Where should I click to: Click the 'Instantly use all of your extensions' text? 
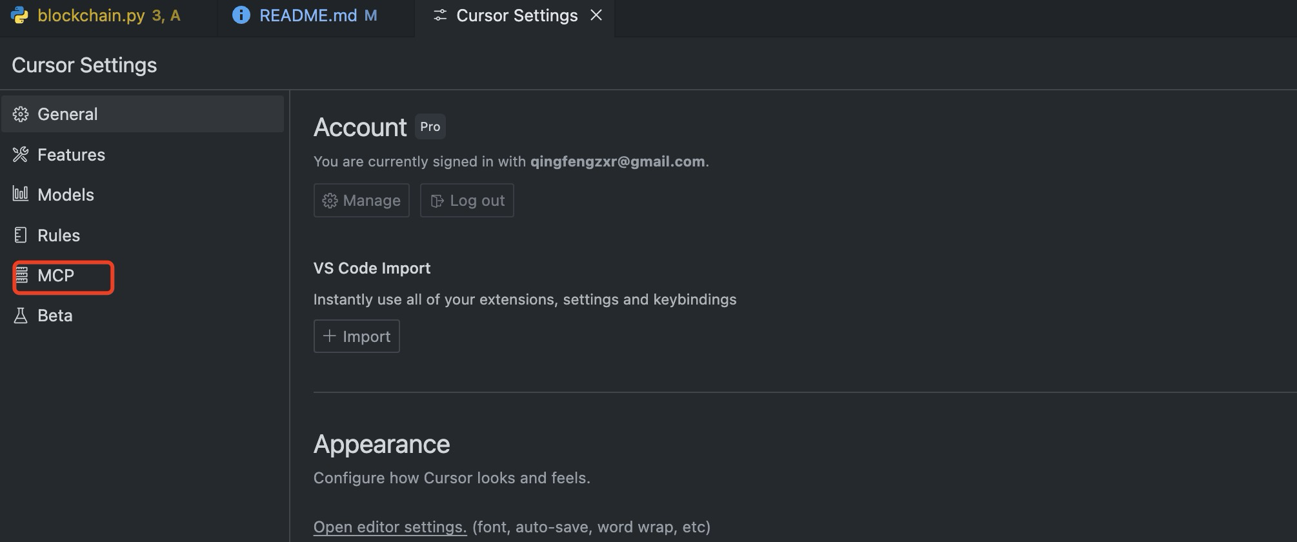(525, 299)
